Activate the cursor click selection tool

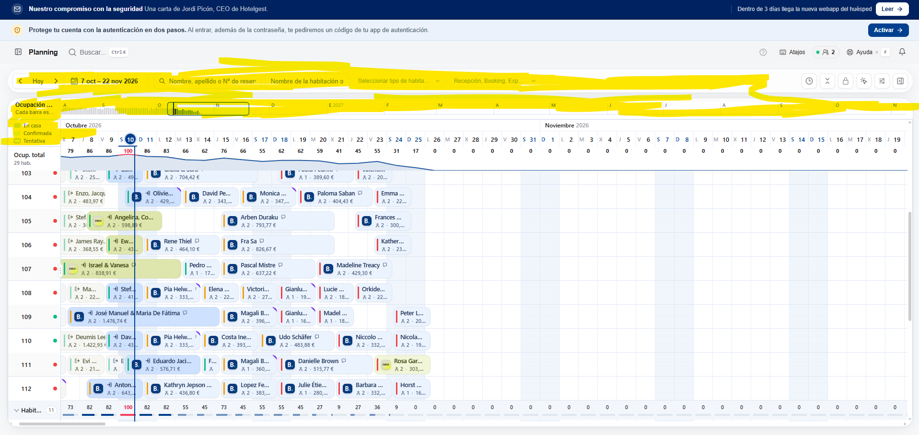(864, 81)
